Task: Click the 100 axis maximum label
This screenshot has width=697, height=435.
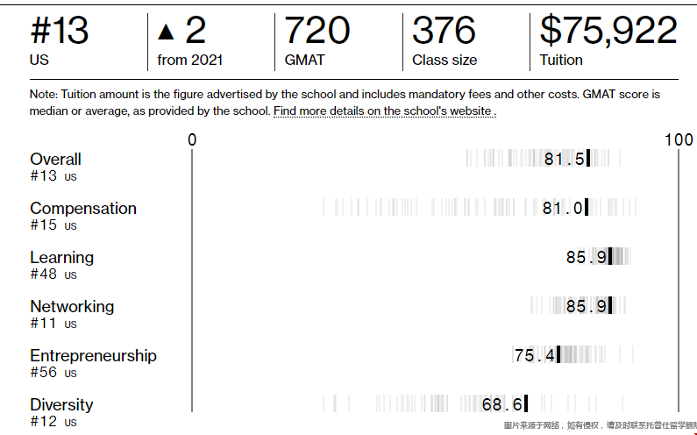Action: click(678, 140)
